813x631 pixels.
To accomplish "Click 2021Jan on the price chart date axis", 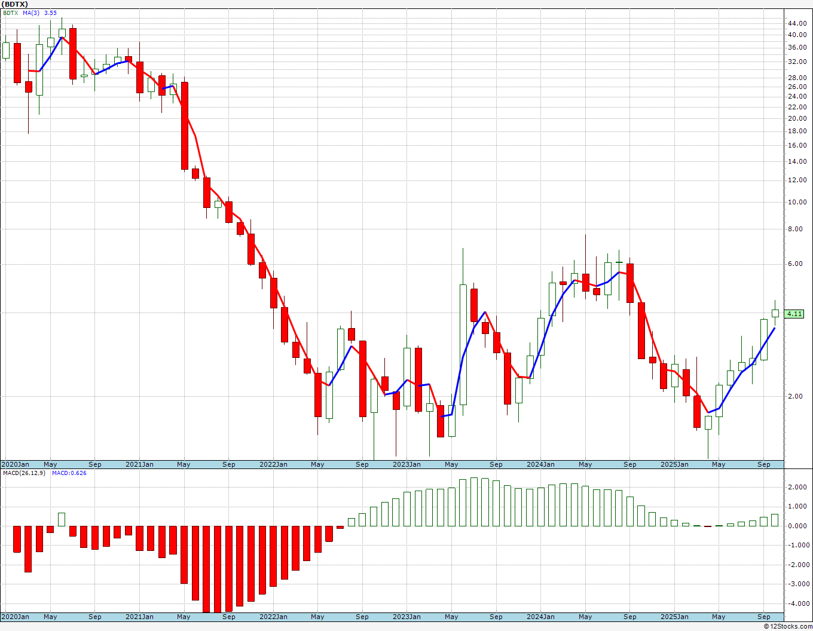I will tap(139, 464).
